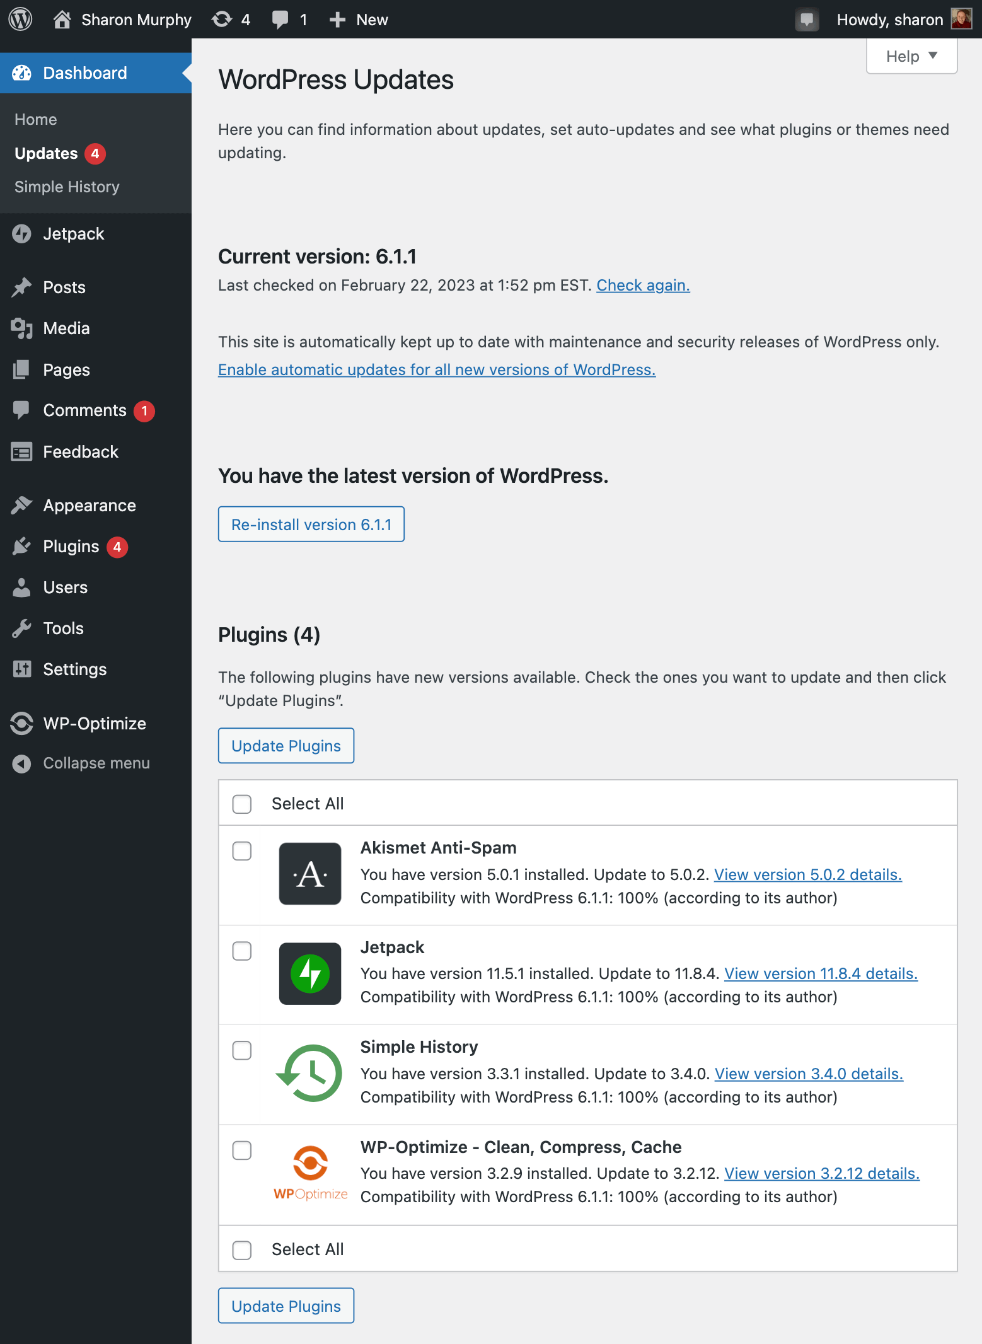Check the top Select All checkbox

(242, 804)
